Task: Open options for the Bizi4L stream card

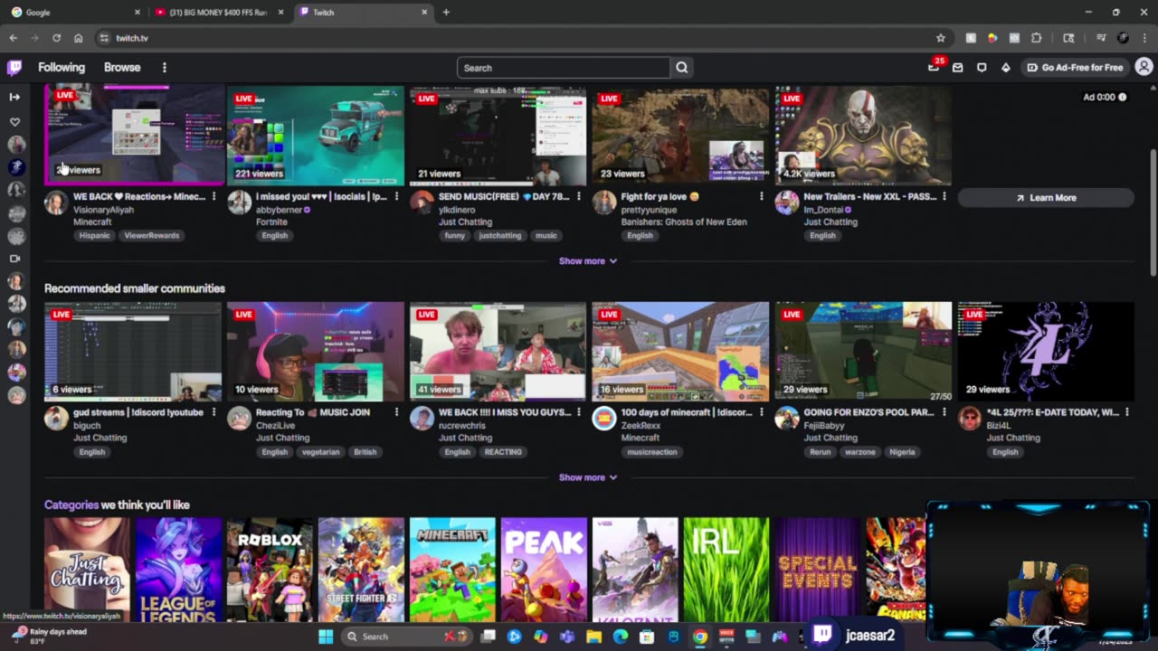Action: click(1126, 412)
